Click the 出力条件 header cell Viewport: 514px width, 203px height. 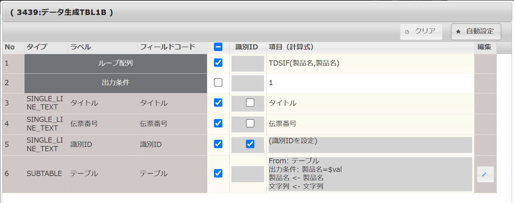[x=116, y=83]
